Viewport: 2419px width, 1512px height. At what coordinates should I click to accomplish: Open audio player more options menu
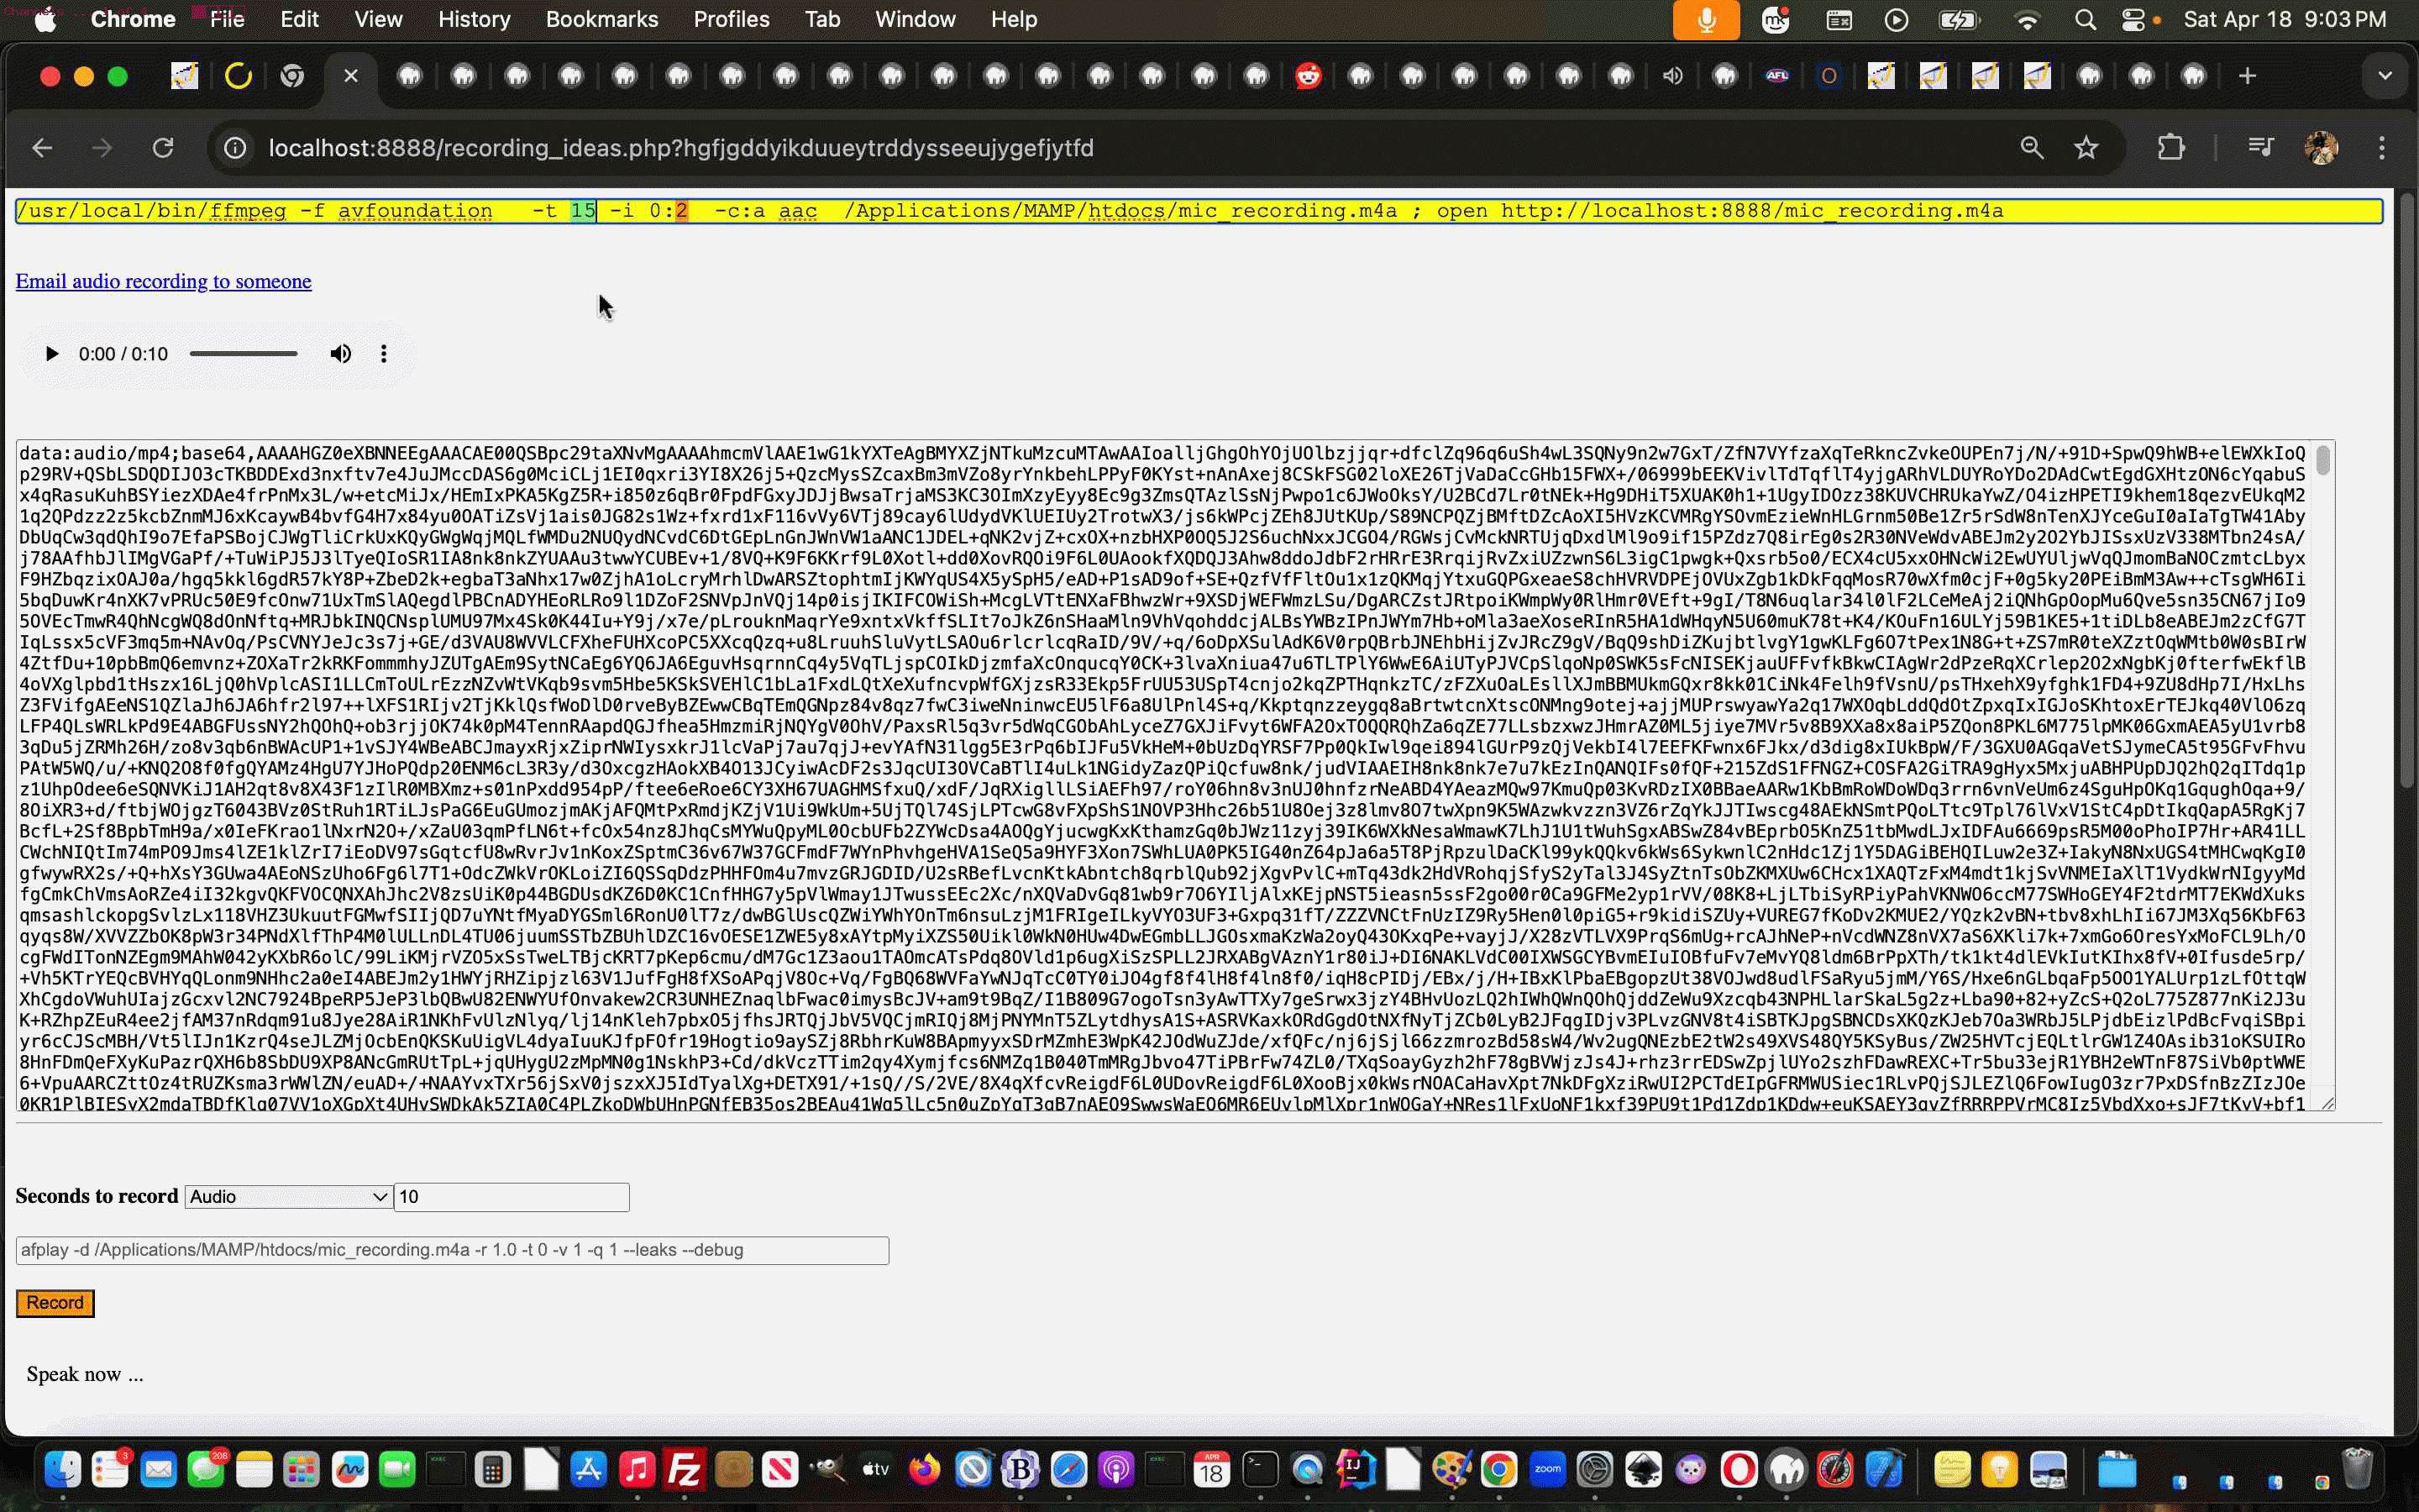point(384,354)
